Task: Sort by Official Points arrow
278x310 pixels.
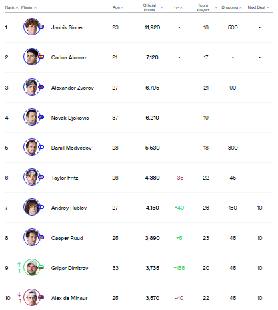Action: [x=162, y=8]
